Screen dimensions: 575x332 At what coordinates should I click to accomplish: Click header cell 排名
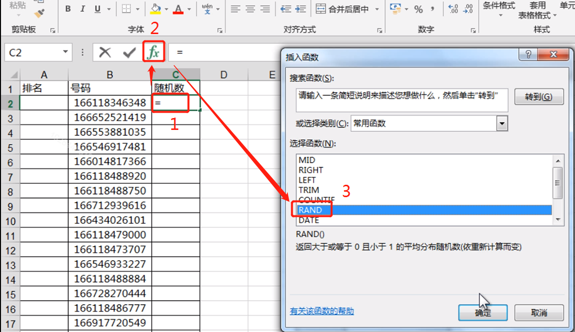click(x=44, y=88)
